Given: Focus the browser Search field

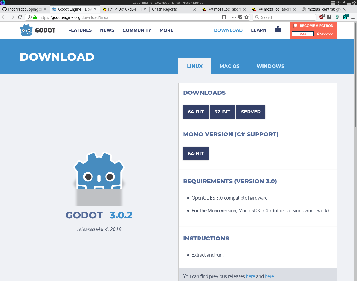Looking at the screenshot, I should click(284, 17).
